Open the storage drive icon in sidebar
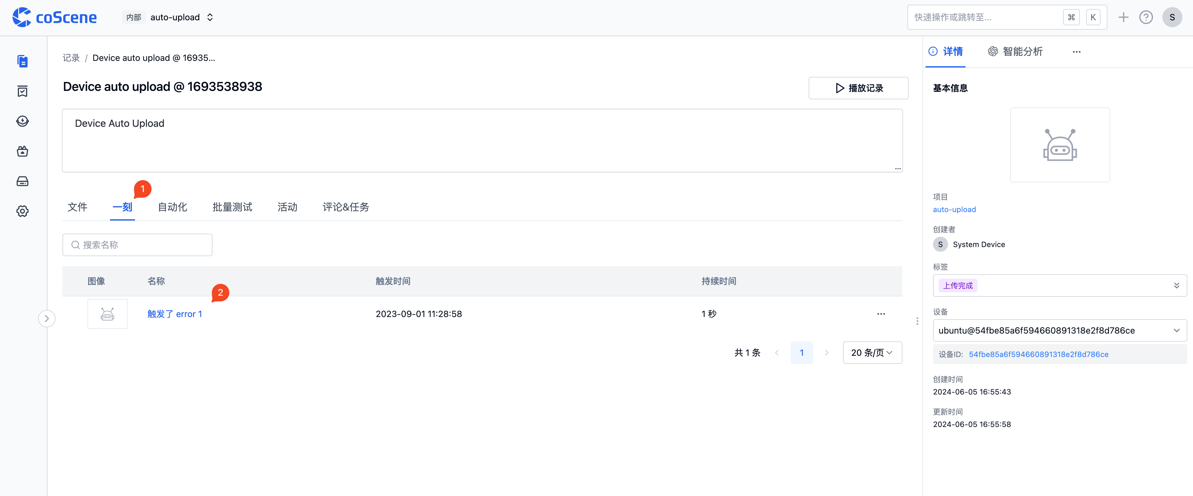The width and height of the screenshot is (1193, 496). (22, 181)
